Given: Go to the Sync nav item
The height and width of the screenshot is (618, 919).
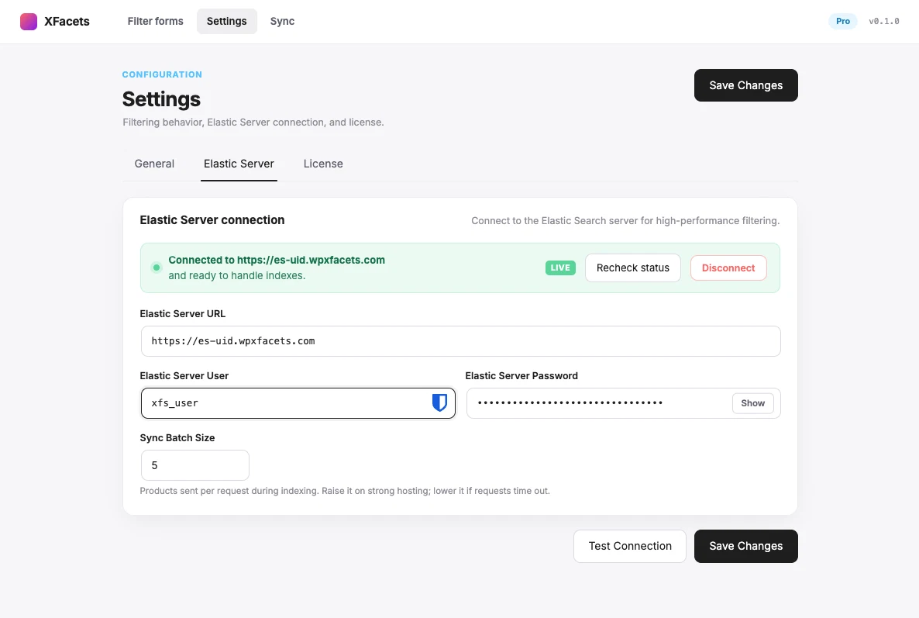Looking at the screenshot, I should point(283,21).
